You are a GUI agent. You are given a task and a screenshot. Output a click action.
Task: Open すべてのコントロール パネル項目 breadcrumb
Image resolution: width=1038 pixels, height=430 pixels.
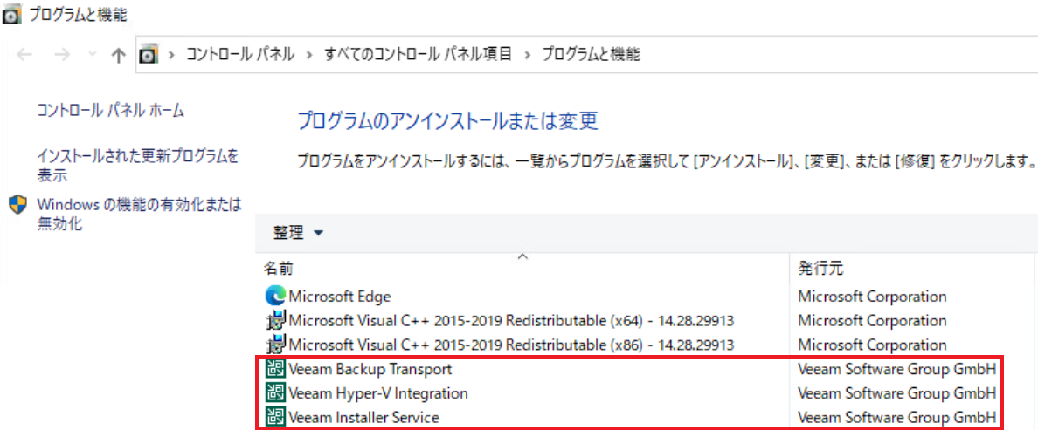[x=418, y=55]
